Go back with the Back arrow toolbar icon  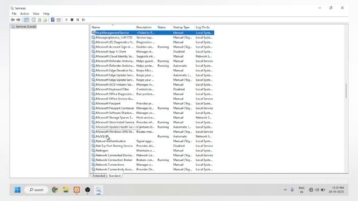(12, 20)
